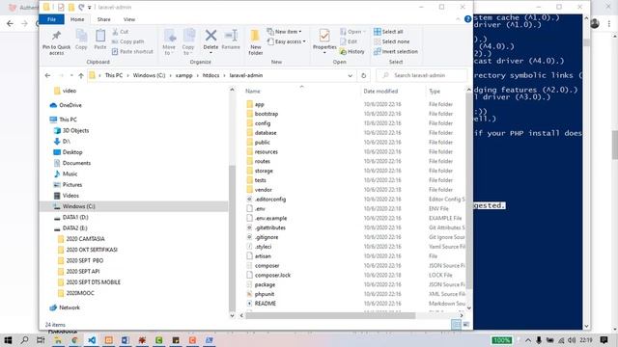Click the Delete icon in Organize
The height and width of the screenshot is (347, 618).
click(211, 36)
